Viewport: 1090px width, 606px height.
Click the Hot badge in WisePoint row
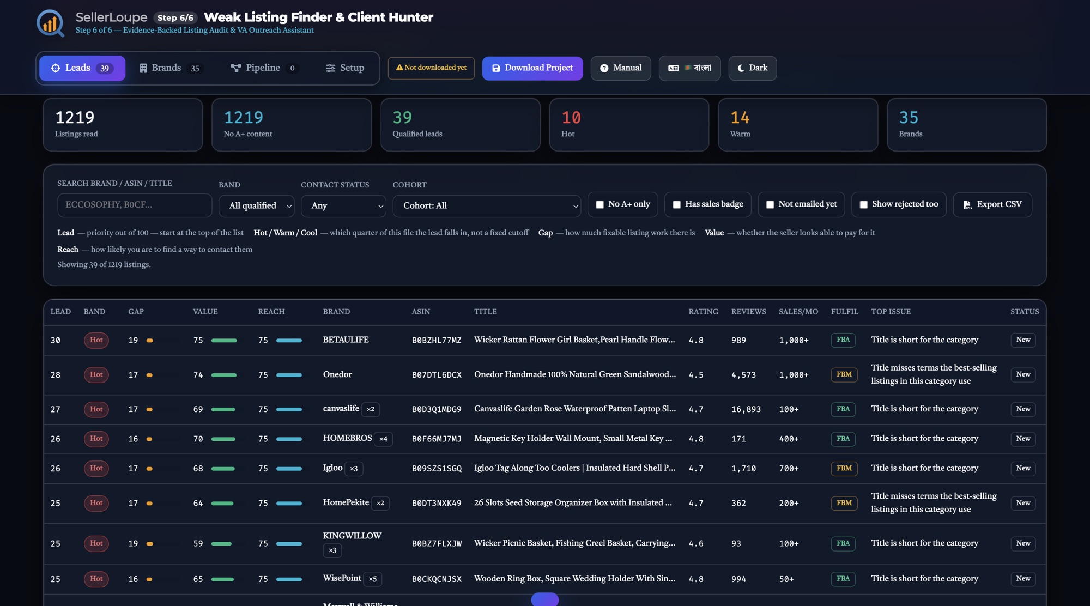tap(96, 579)
